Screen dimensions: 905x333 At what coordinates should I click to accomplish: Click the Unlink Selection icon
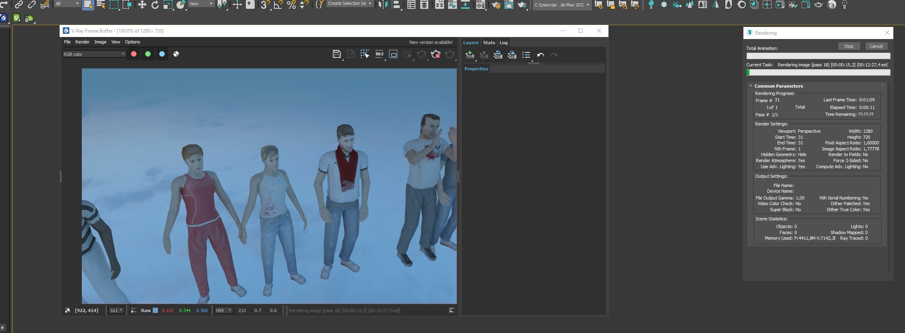tap(31, 5)
